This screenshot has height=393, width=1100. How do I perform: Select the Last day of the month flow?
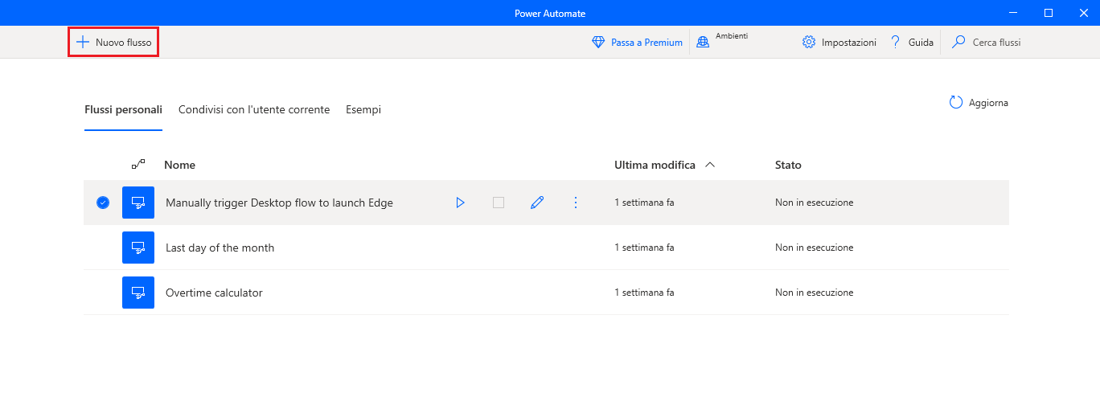click(546, 248)
